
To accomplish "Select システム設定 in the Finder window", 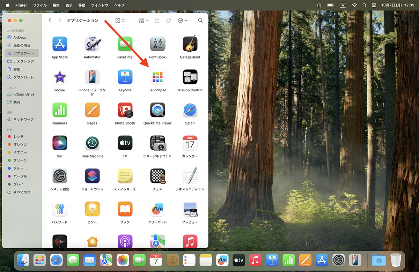I will pyautogui.click(x=60, y=176).
